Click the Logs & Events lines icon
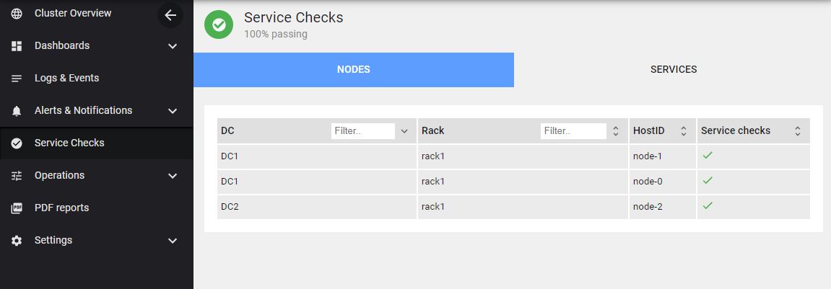This screenshot has height=289, width=831. click(17, 79)
